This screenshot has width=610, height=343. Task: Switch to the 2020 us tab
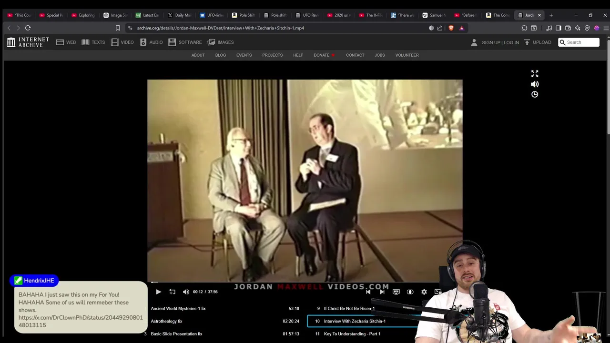click(339, 15)
